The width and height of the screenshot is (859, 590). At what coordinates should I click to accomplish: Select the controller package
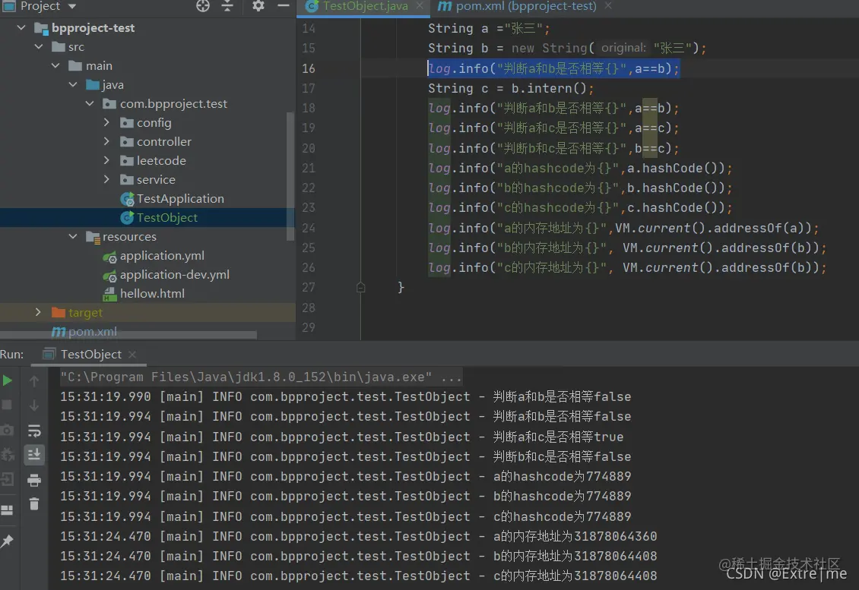point(163,142)
